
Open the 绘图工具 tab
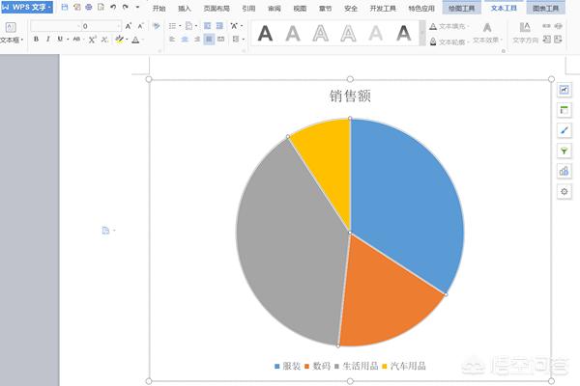[x=461, y=8]
